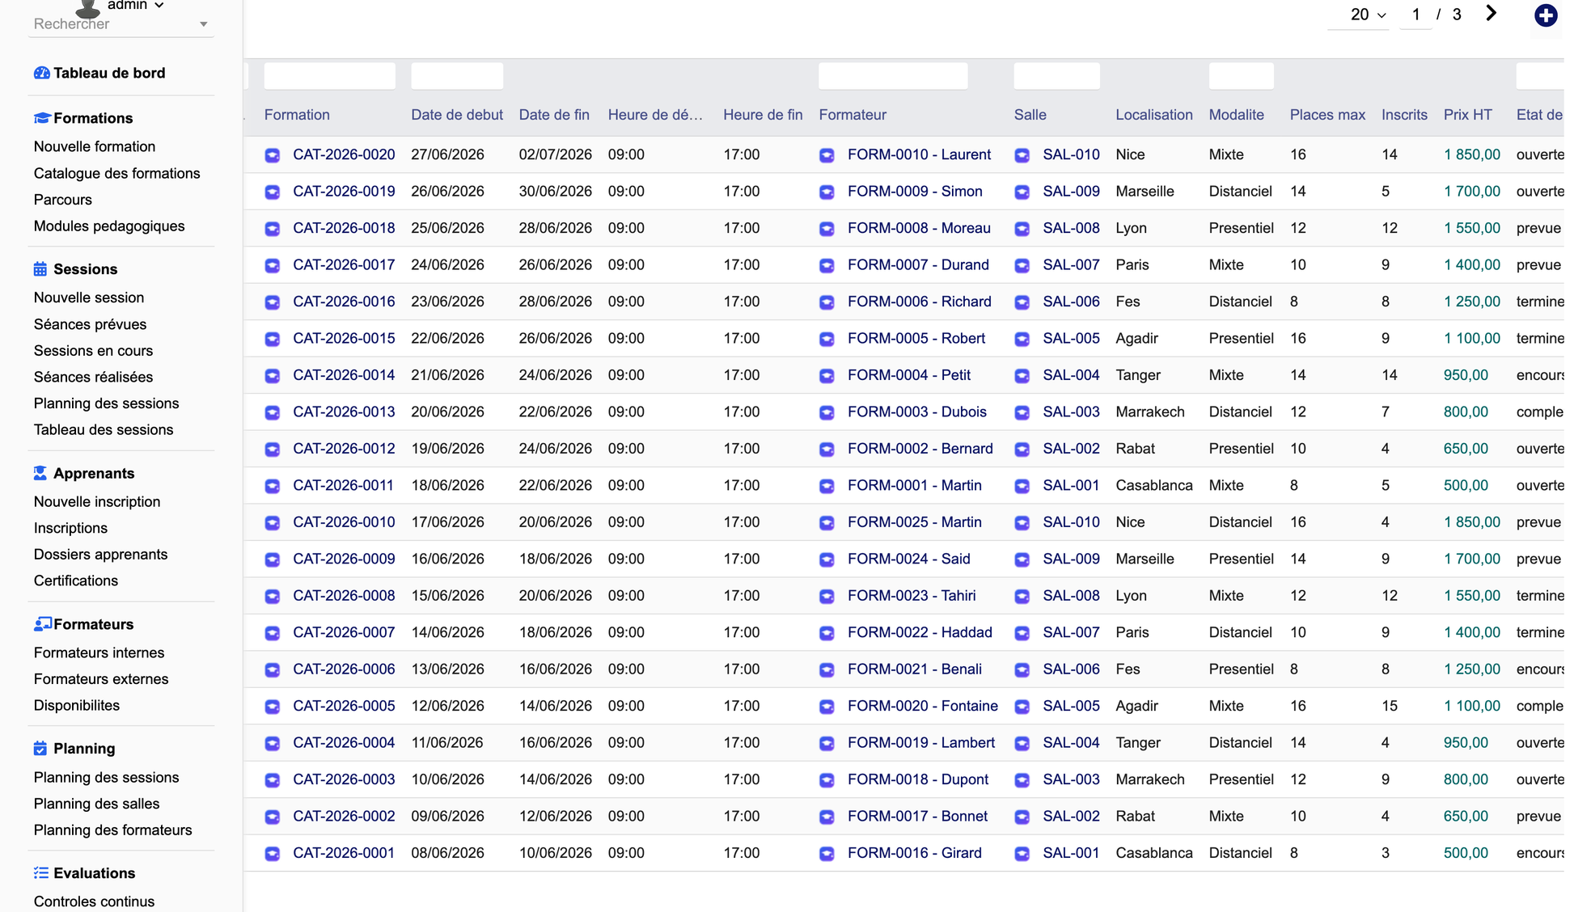1574x912 pixels.
Task: Click the Formations graduation cap icon
Action: (41, 118)
